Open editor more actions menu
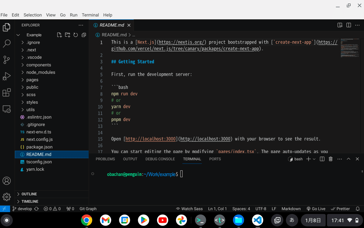 [x=357, y=25]
